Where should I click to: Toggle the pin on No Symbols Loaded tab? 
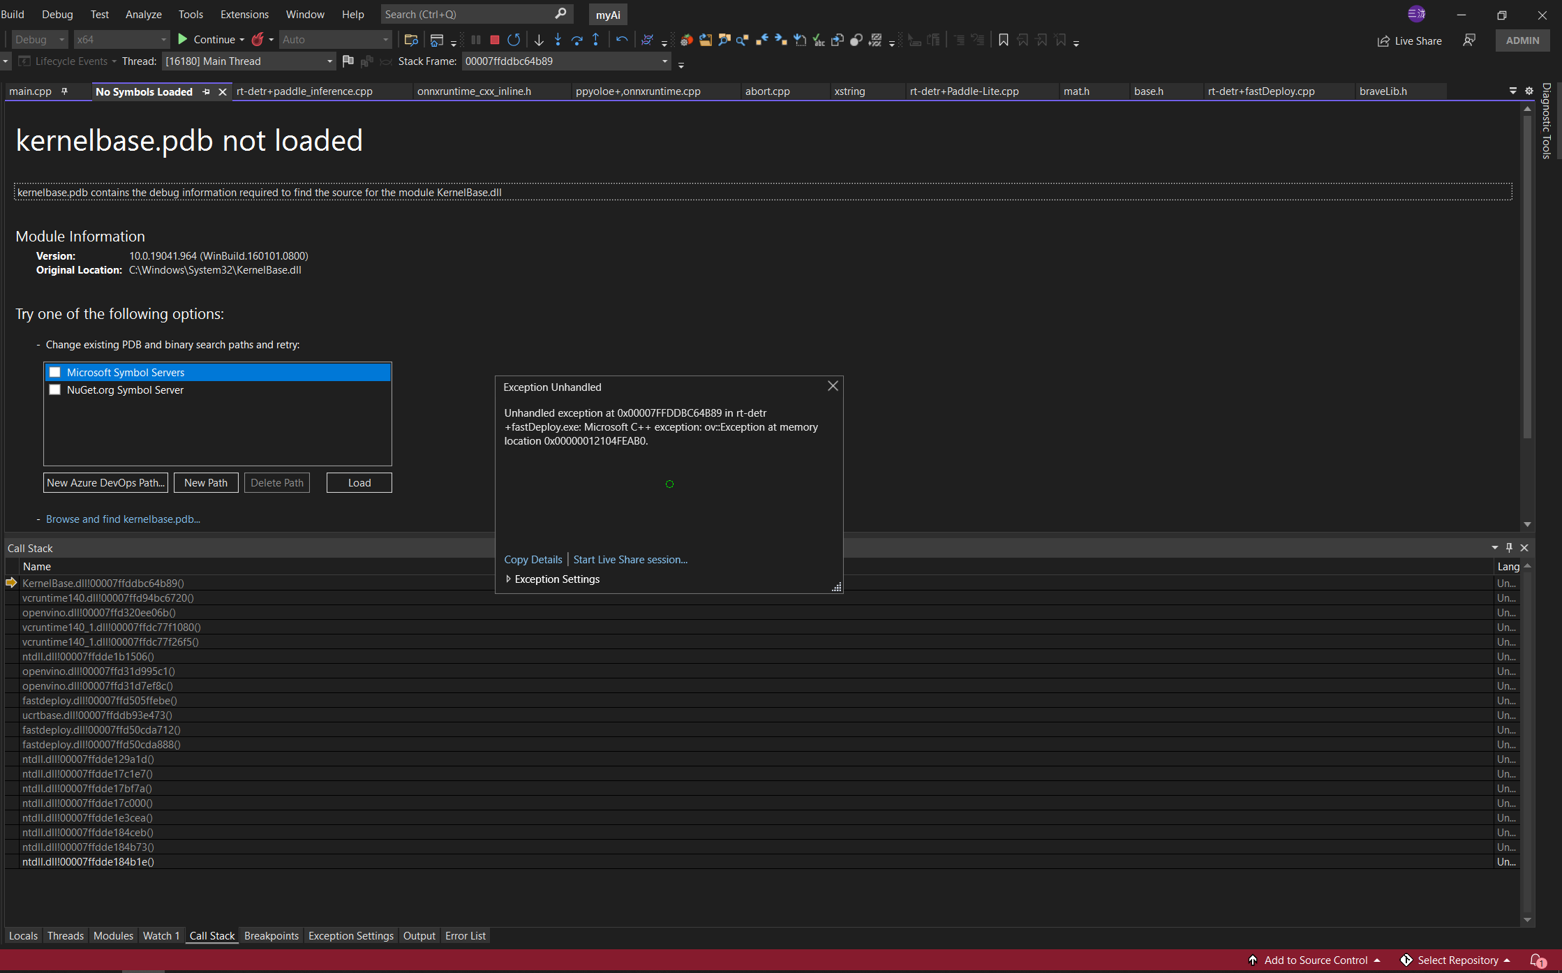pyautogui.click(x=206, y=92)
